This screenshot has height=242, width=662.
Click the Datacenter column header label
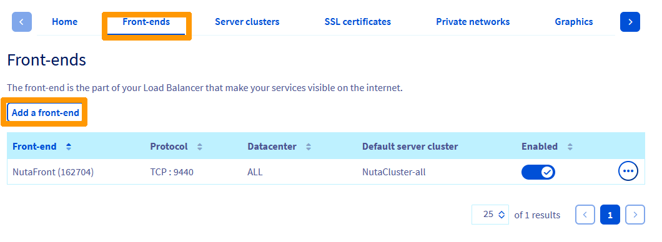(272, 147)
